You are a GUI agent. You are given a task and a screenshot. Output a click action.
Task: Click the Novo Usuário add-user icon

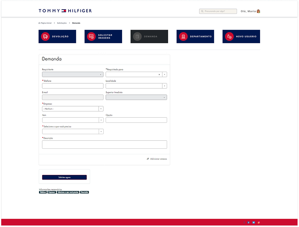[x=229, y=36]
